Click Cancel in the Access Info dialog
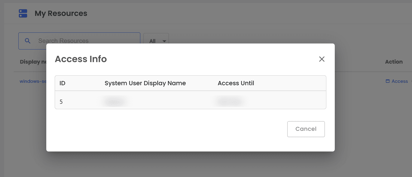The image size is (412, 177). [x=306, y=129]
